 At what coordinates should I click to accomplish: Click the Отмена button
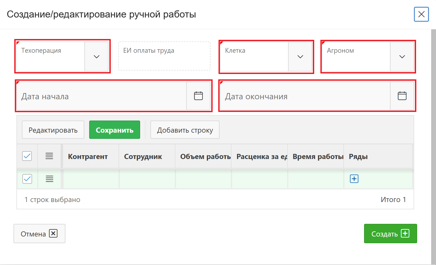click(39, 234)
